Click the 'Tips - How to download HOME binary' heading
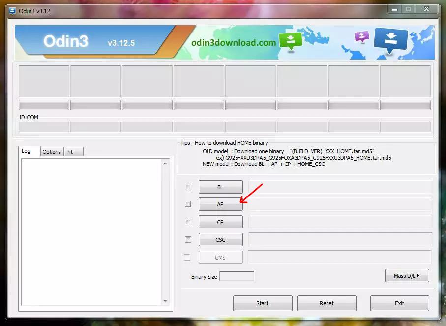The height and width of the screenshot is (326, 446). tap(224, 143)
